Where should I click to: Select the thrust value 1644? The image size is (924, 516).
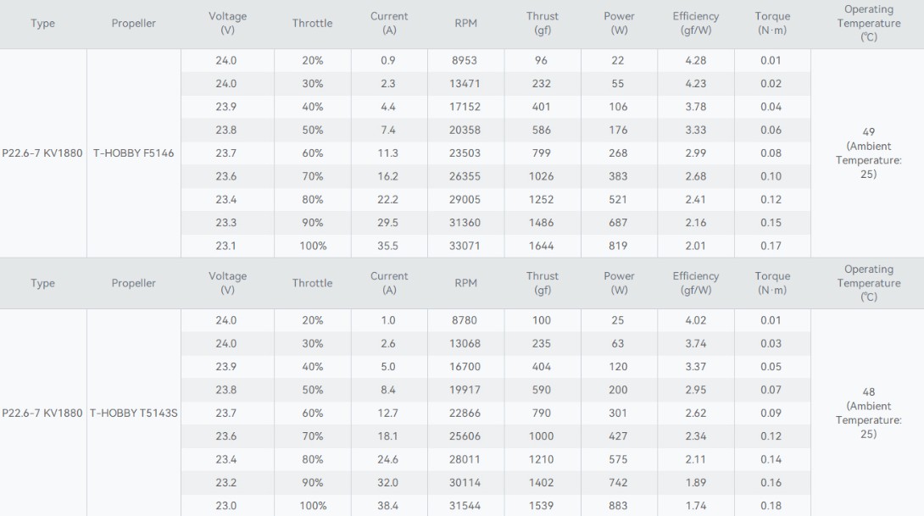[x=542, y=246]
